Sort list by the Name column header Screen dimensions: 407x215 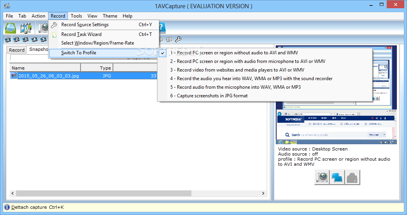click(x=45, y=68)
